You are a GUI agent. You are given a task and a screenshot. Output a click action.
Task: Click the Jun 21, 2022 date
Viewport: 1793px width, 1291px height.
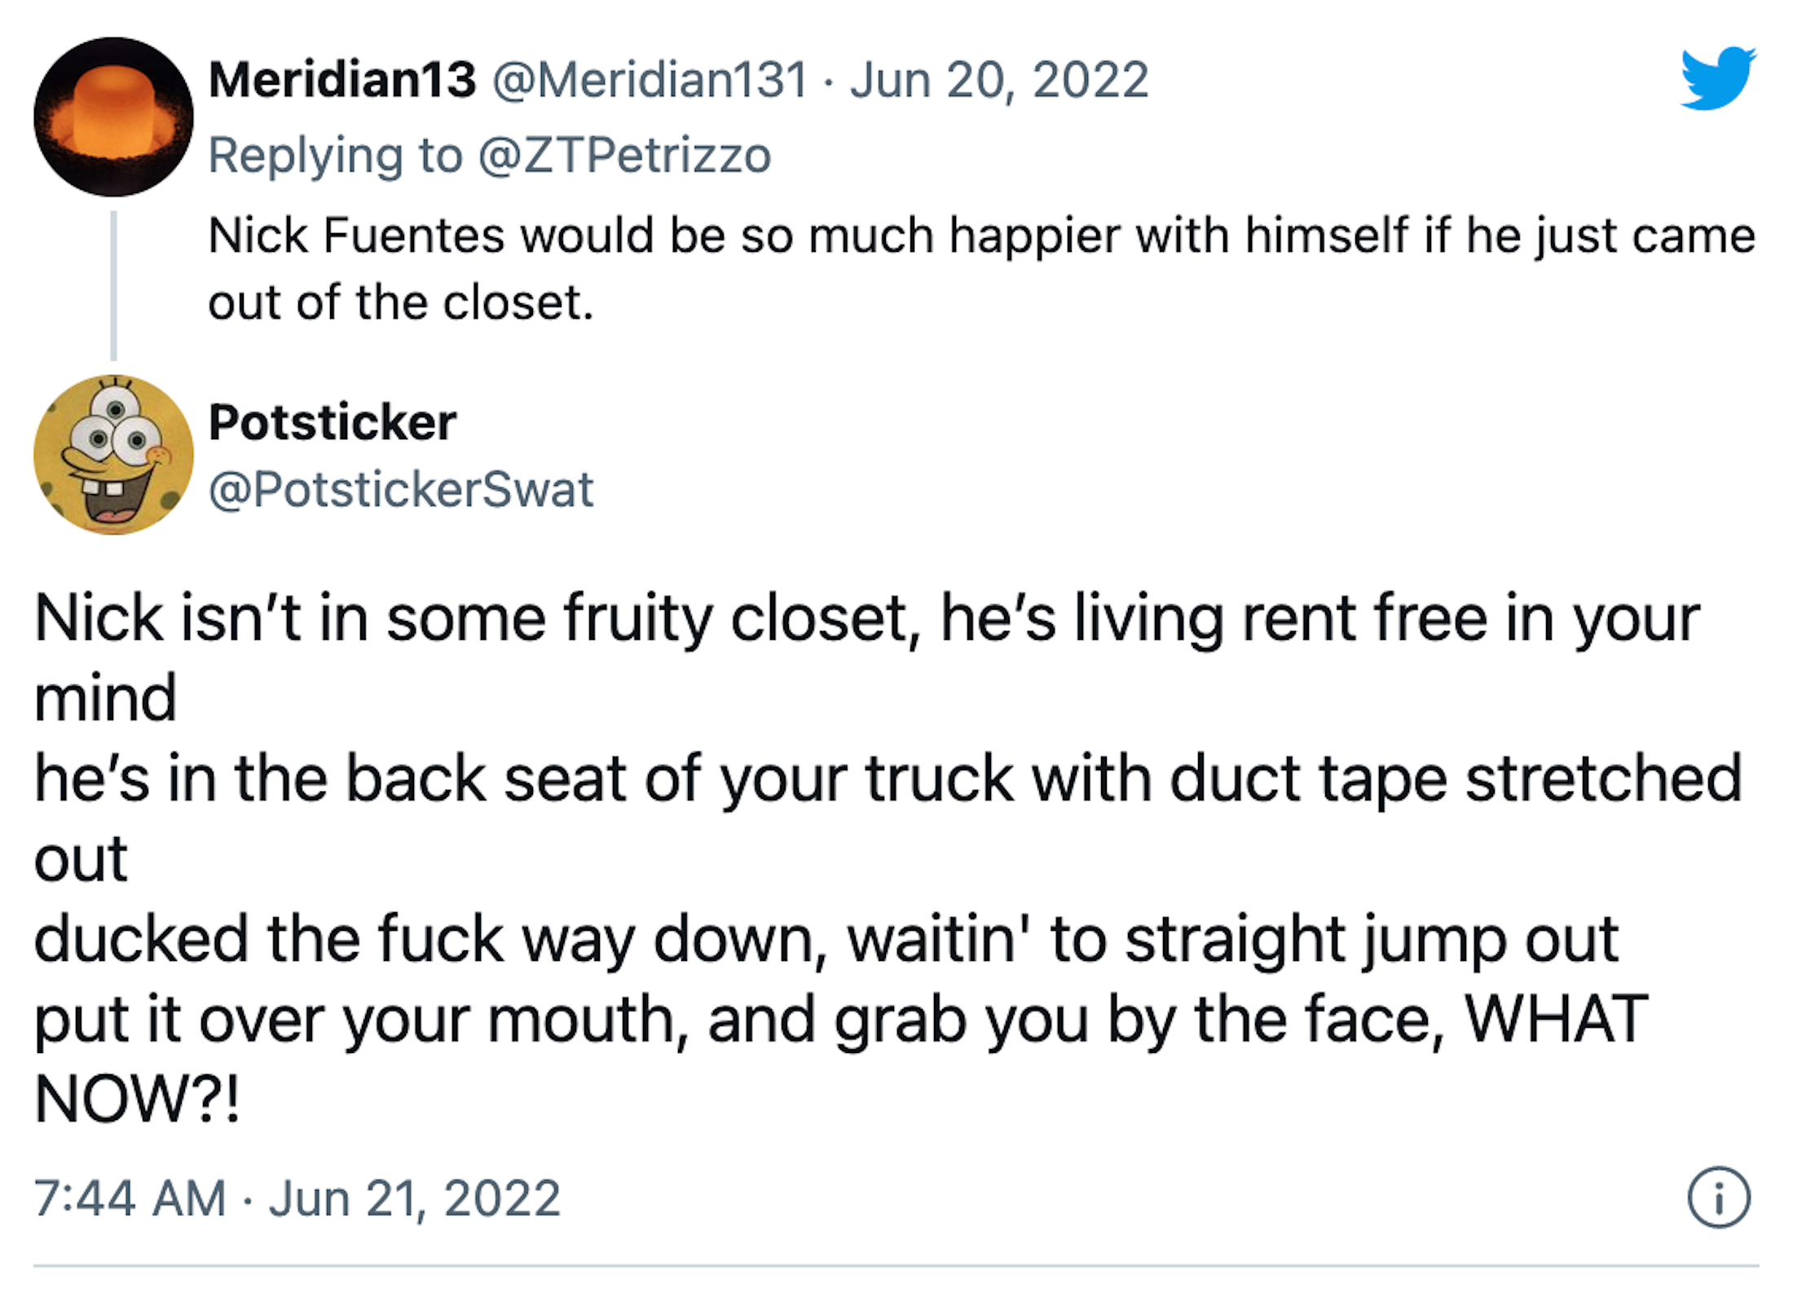[415, 1198]
